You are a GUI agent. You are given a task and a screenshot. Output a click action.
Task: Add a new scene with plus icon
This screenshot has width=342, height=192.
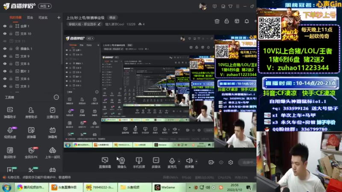click(x=59, y=17)
